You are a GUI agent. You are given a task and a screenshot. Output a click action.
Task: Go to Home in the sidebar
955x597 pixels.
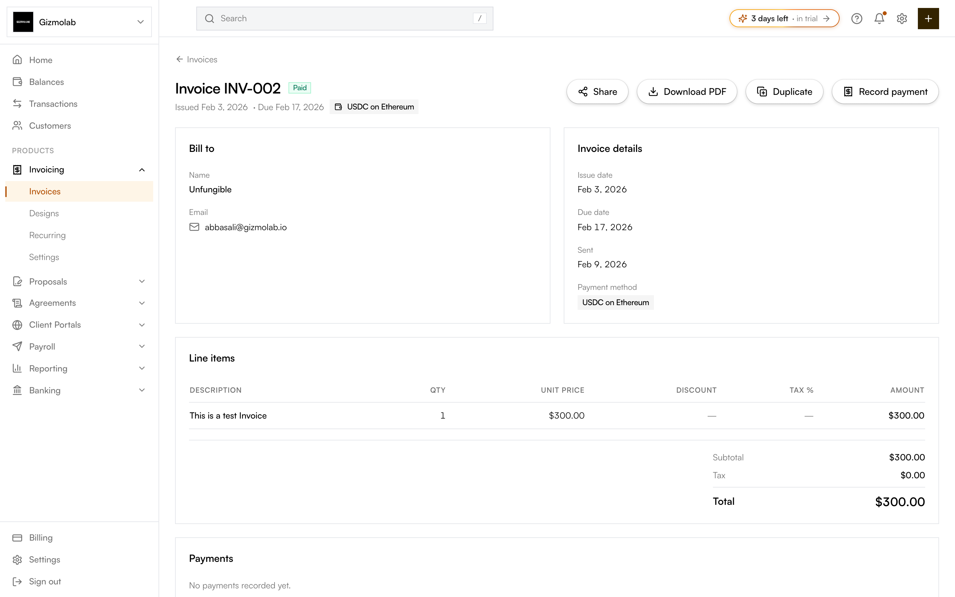point(79,60)
